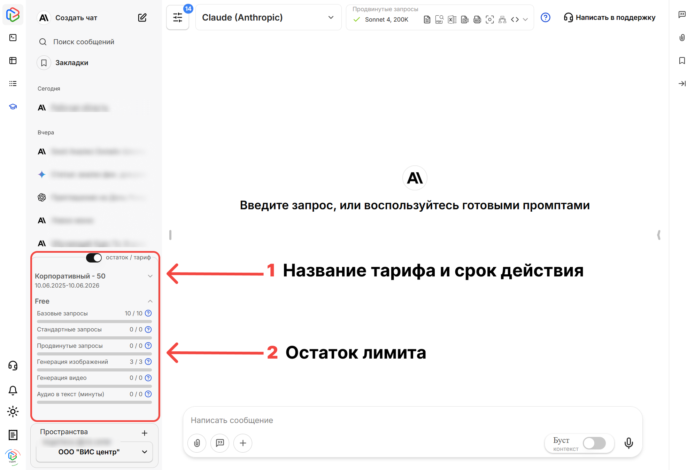
Task: Open the graduation cap training icon
Action: click(13, 107)
